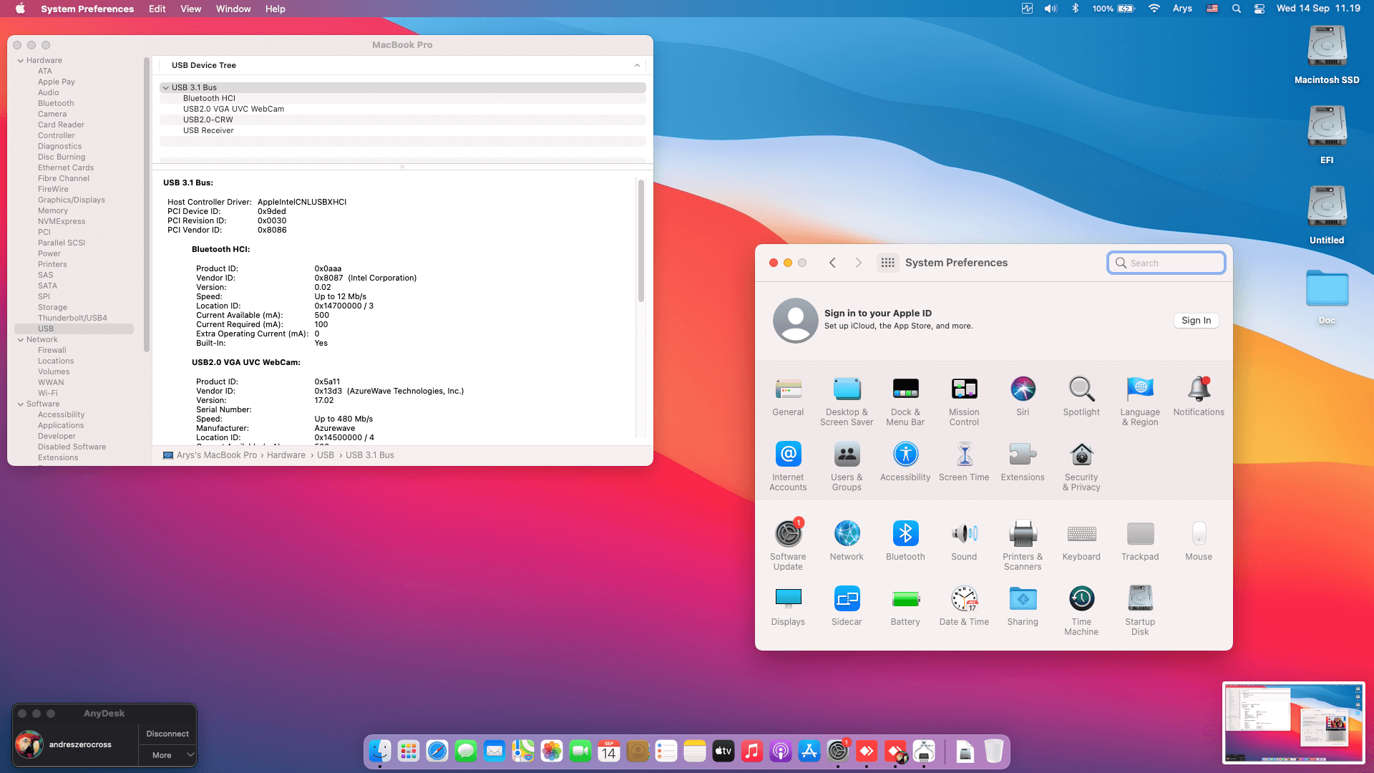Click Hardware in the path bar
The width and height of the screenshot is (1374, 773).
[x=286, y=455]
